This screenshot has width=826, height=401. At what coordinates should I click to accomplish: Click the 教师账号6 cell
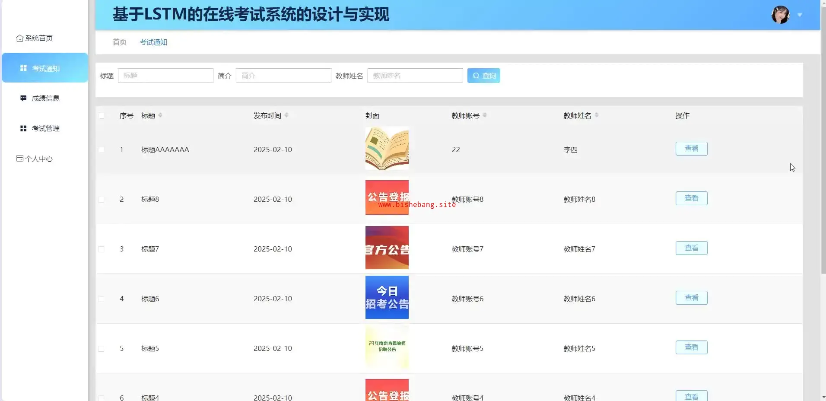[x=467, y=299]
